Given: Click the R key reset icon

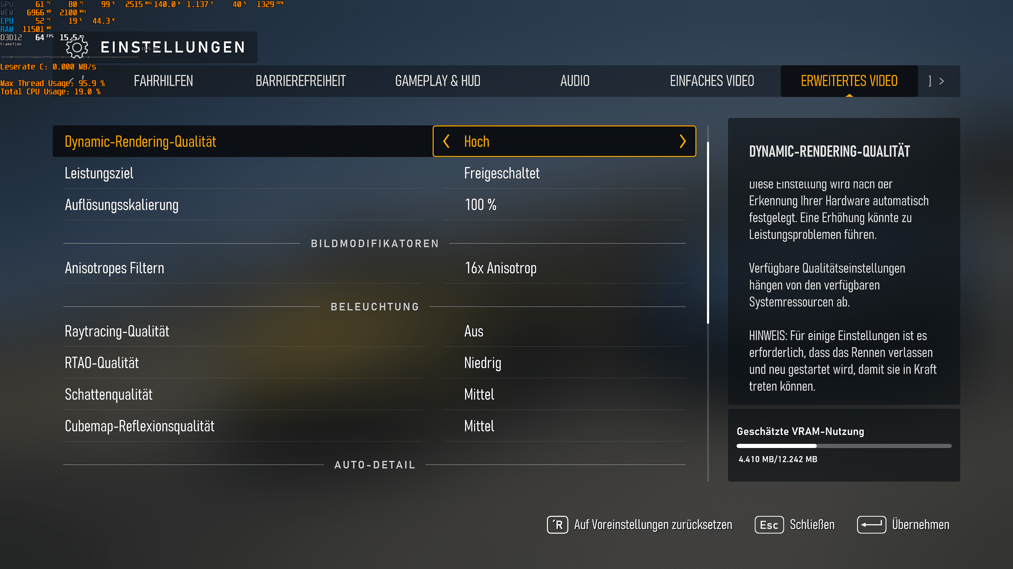Looking at the screenshot, I should click(558, 525).
